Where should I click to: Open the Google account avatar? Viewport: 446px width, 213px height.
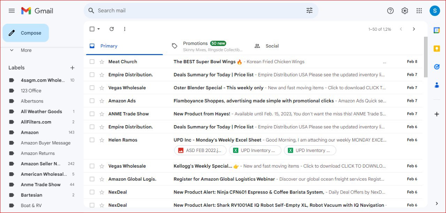click(x=435, y=11)
